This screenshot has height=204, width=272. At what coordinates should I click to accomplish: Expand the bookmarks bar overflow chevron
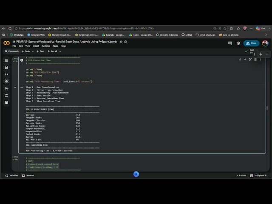(266, 35)
